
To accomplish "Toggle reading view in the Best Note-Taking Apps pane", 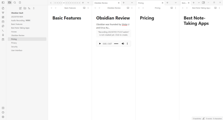I will coord(215,8).
